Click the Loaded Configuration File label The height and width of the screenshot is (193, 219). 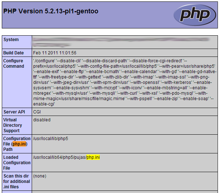click(17, 162)
